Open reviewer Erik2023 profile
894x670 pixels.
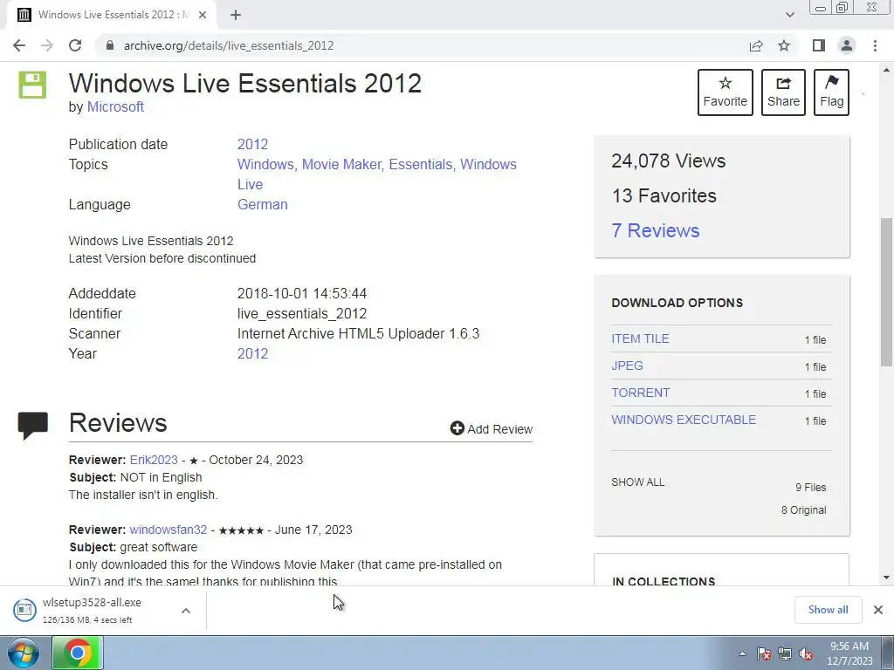(154, 460)
